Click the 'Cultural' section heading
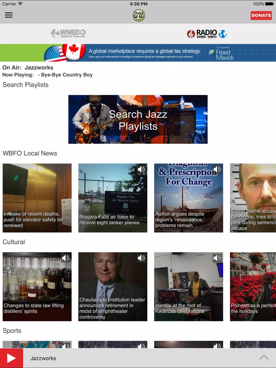Image resolution: width=276 pixels, height=368 pixels. 14,242
